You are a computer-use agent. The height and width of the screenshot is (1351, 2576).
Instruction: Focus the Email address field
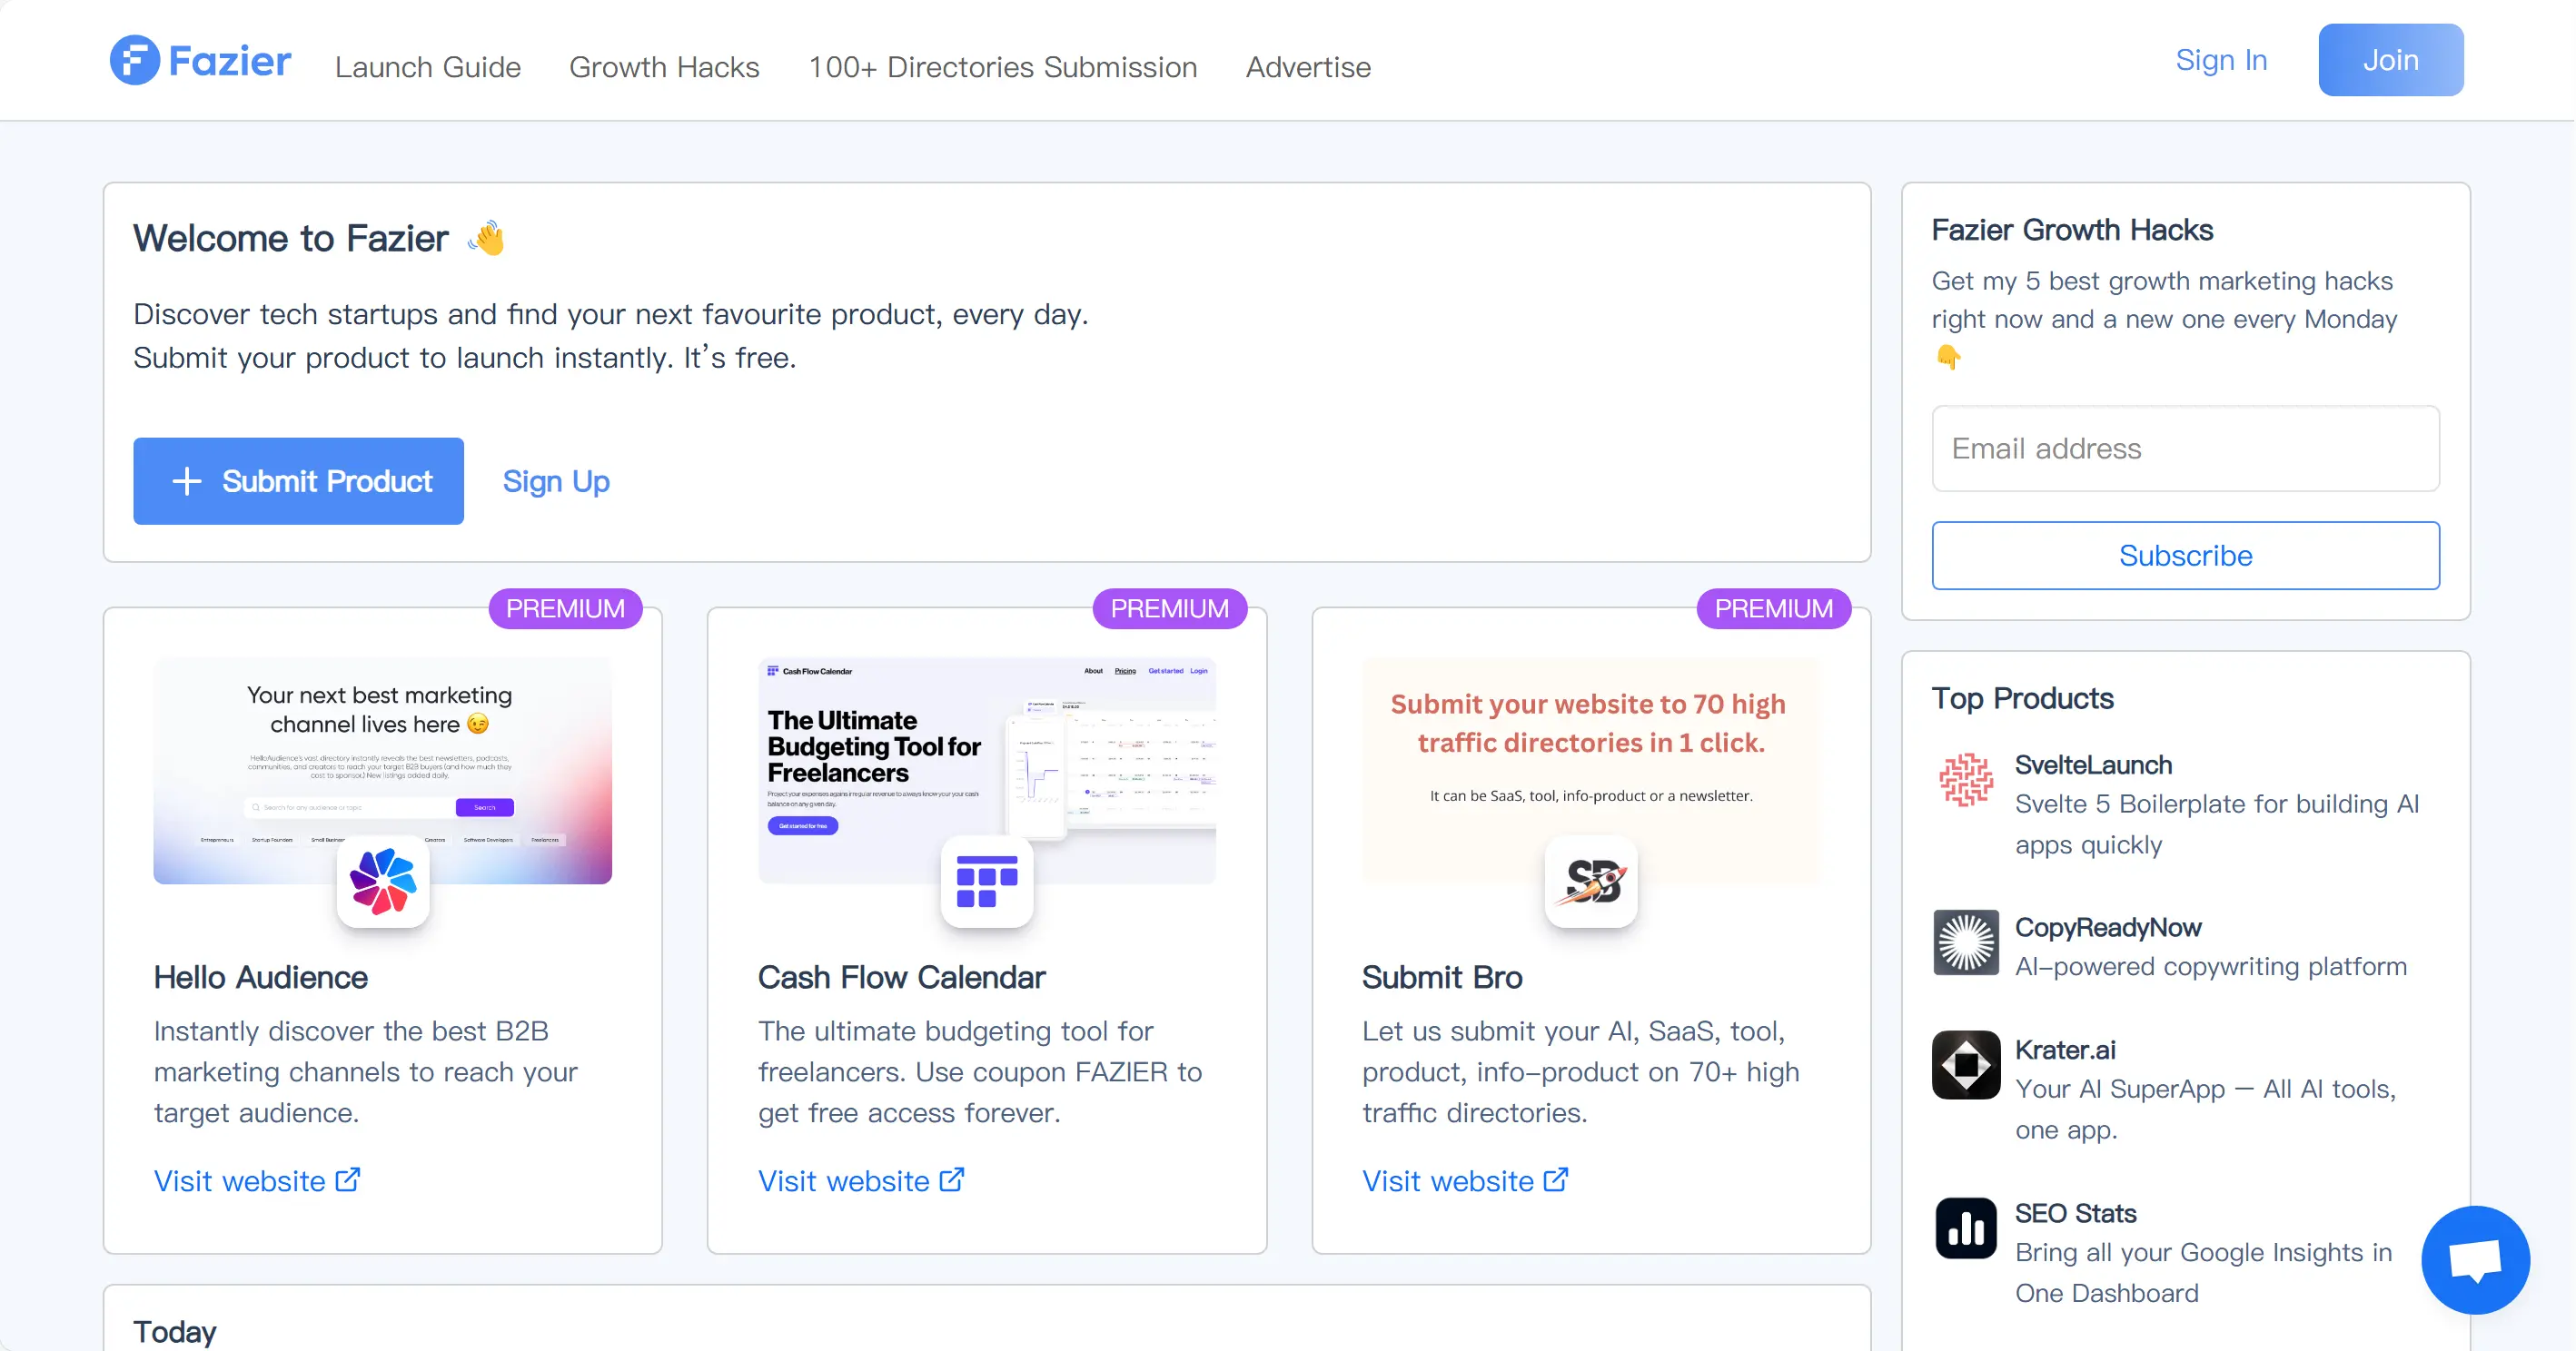[x=2186, y=449]
